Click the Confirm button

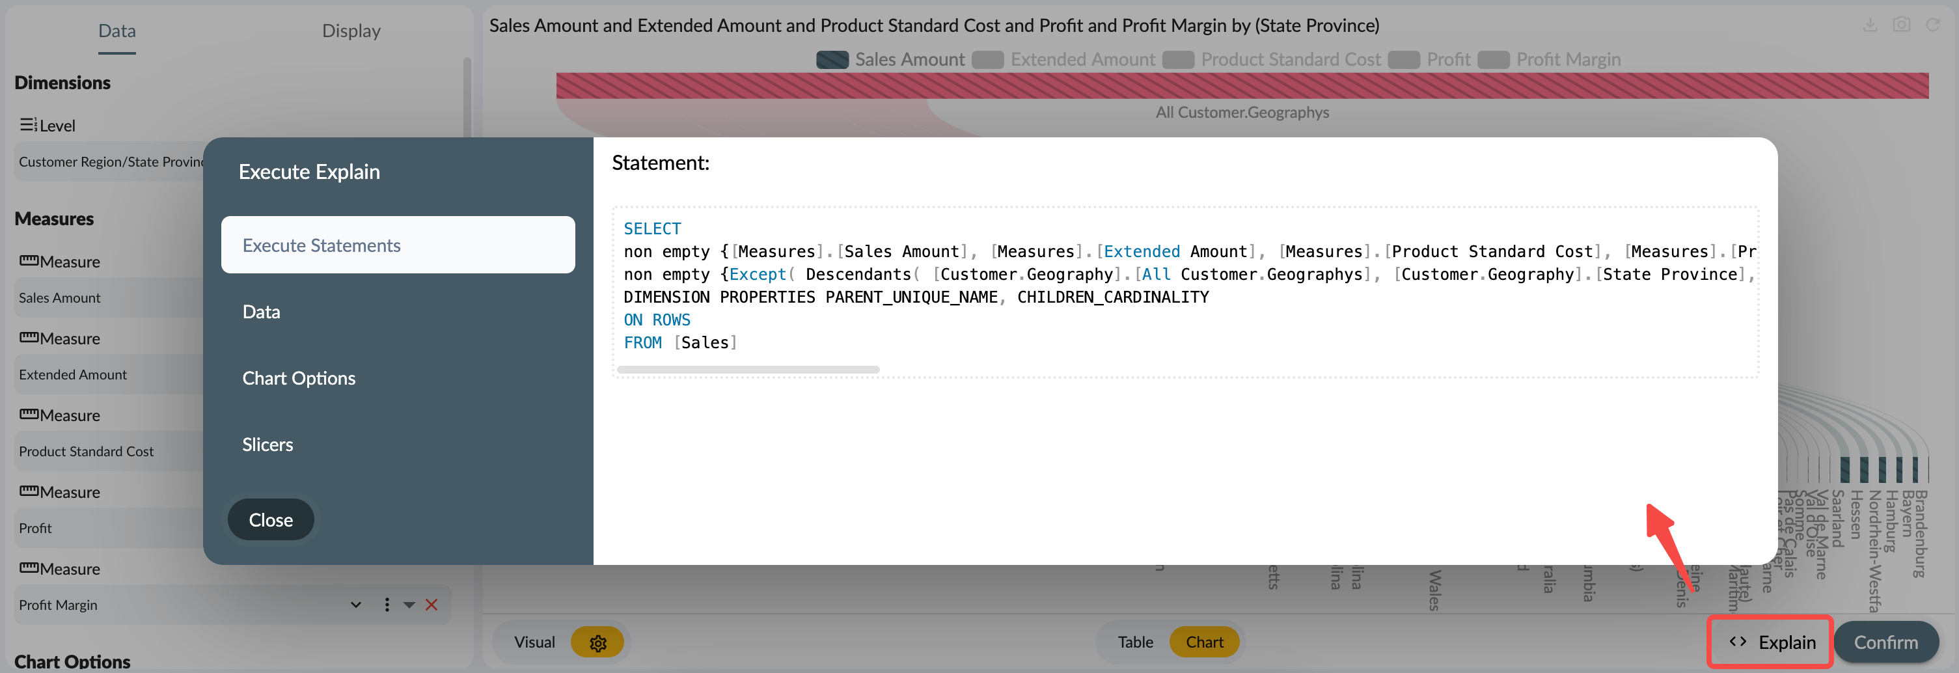click(x=1886, y=642)
